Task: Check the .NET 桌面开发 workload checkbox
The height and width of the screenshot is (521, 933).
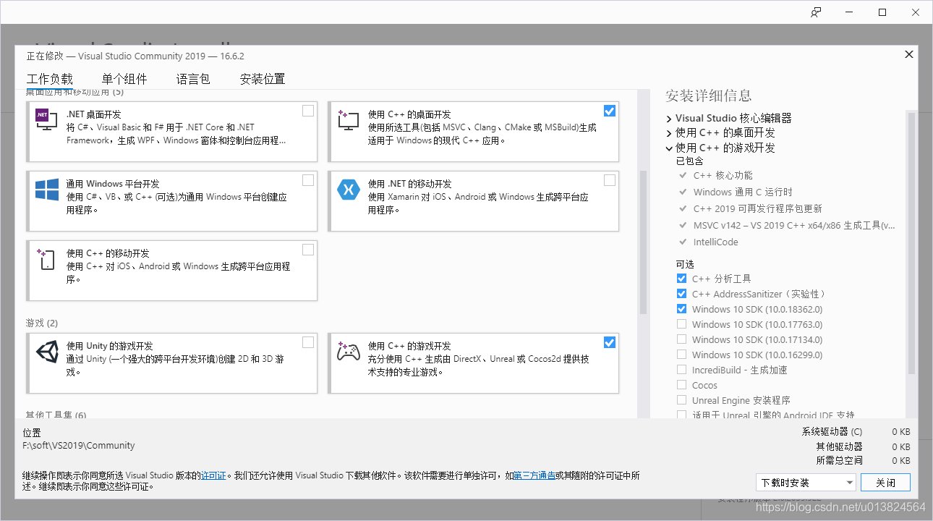Action: (x=308, y=111)
